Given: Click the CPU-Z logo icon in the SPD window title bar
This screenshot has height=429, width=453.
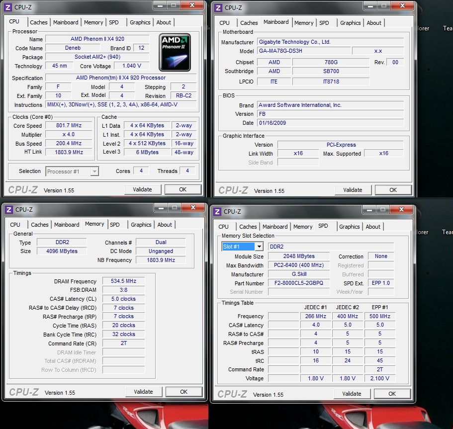Looking at the screenshot, I should [217, 211].
